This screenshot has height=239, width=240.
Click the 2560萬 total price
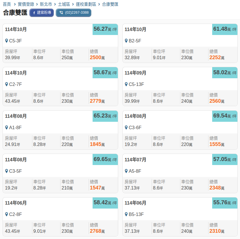pos(217,101)
